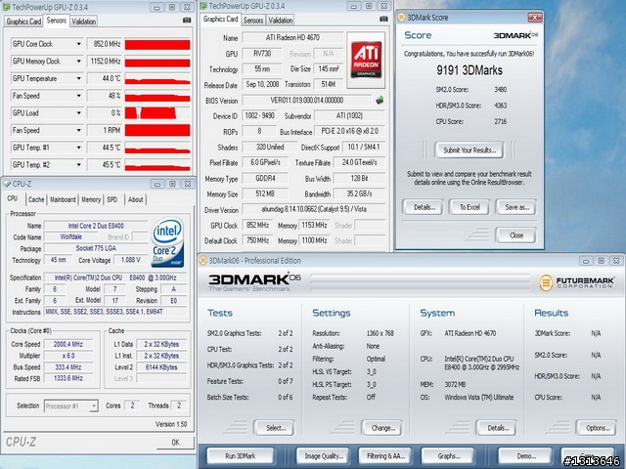Click the Driver Version field in GPU-Z

coord(313,209)
